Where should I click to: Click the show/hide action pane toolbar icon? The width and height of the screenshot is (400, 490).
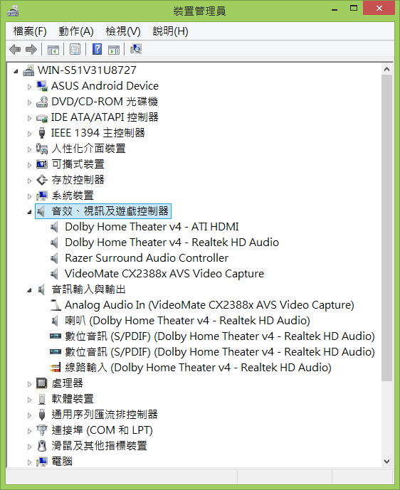[x=114, y=49]
